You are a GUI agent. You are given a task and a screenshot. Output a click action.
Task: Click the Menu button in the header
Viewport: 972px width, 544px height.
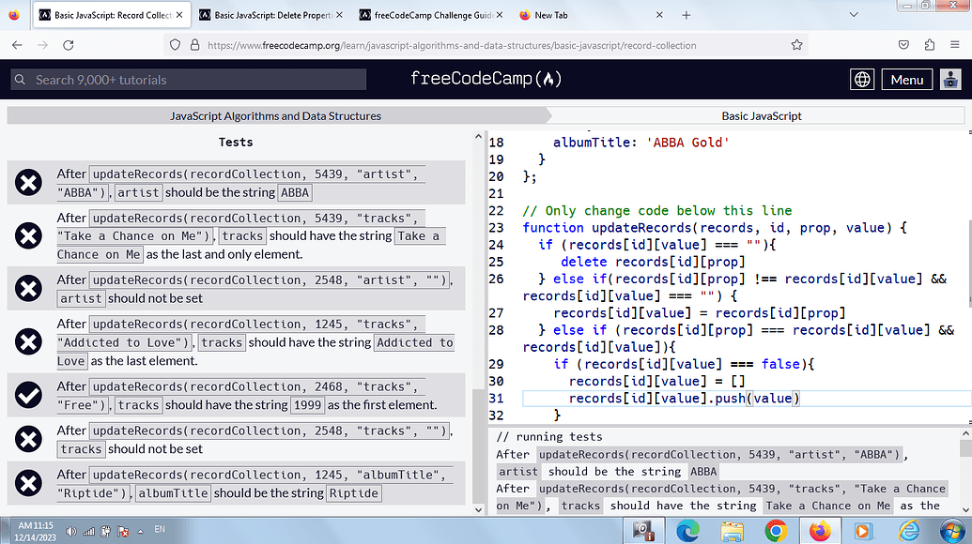pos(906,79)
